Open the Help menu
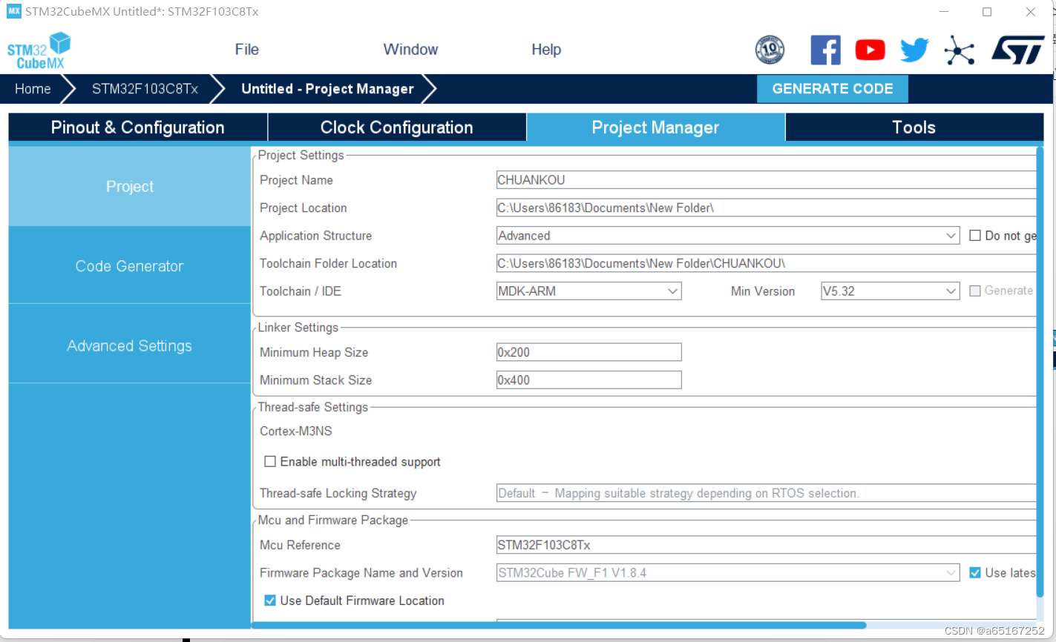This screenshot has height=642, width=1056. [x=545, y=50]
